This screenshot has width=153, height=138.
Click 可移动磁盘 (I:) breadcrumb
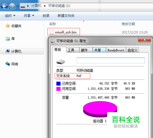[x=59, y=6]
